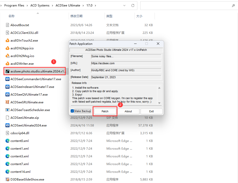The height and width of the screenshot is (183, 238).
Task: Click the acdsee.photo.studio.ultimate.2024 patch file icon
Action: pyautogui.click(x=7, y=71)
